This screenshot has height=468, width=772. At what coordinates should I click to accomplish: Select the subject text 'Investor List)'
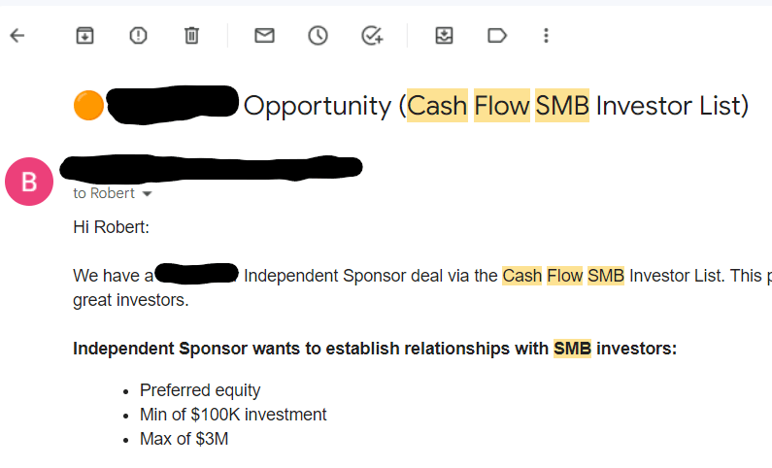click(672, 105)
